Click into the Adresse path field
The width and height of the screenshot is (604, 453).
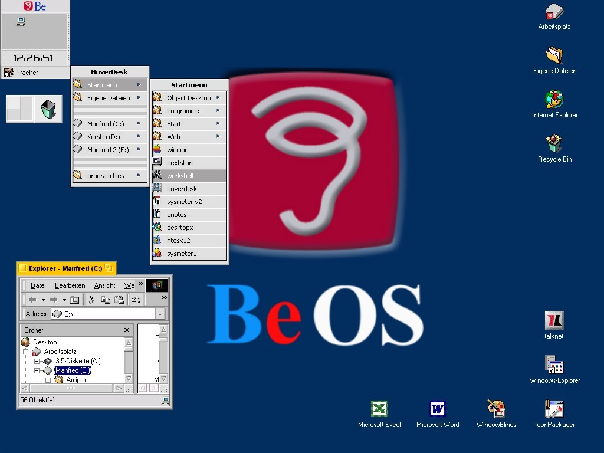109,314
